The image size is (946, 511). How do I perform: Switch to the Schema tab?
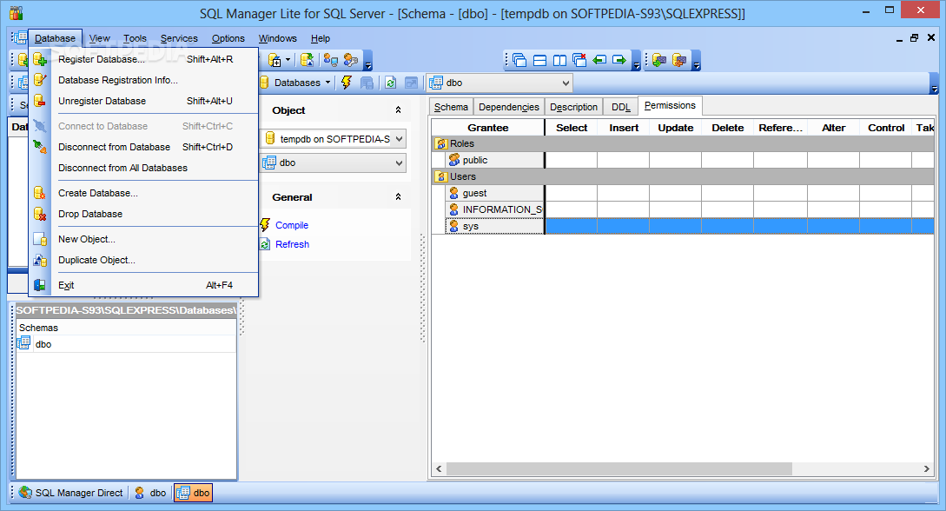(451, 107)
